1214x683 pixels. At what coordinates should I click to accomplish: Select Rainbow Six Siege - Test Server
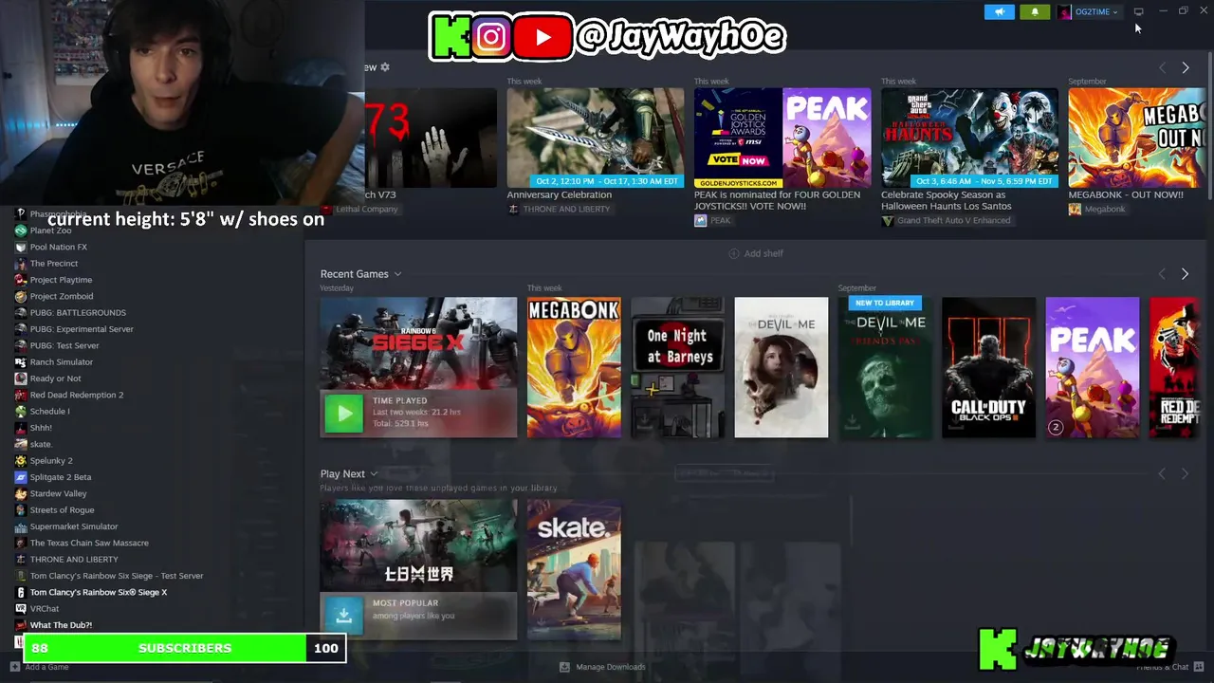(117, 576)
